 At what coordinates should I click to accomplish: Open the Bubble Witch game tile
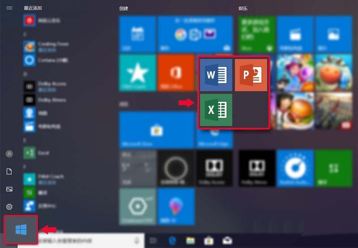pos(295,73)
